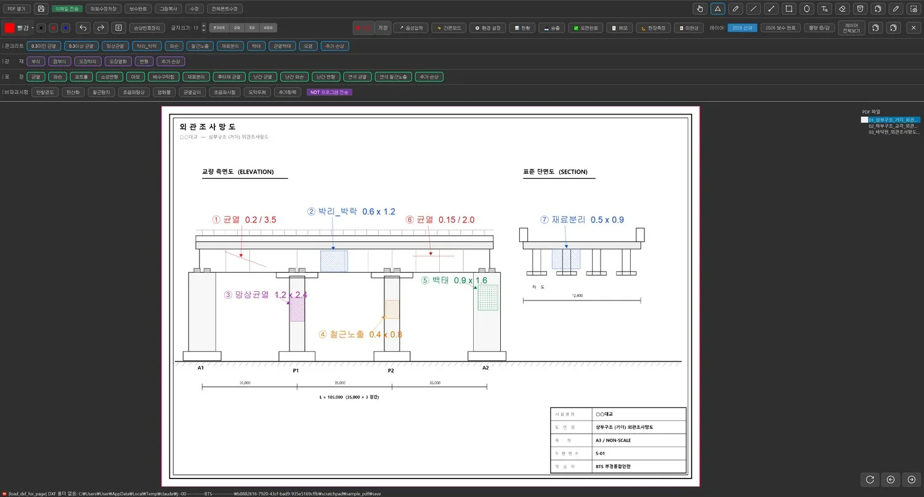Image resolution: width=924 pixels, height=497 pixels.
Task: Select the triangle arrow marker tool
Action: tap(717, 9)
